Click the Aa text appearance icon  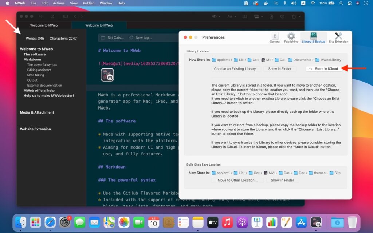pyautogui.click(x=230, y=16)
